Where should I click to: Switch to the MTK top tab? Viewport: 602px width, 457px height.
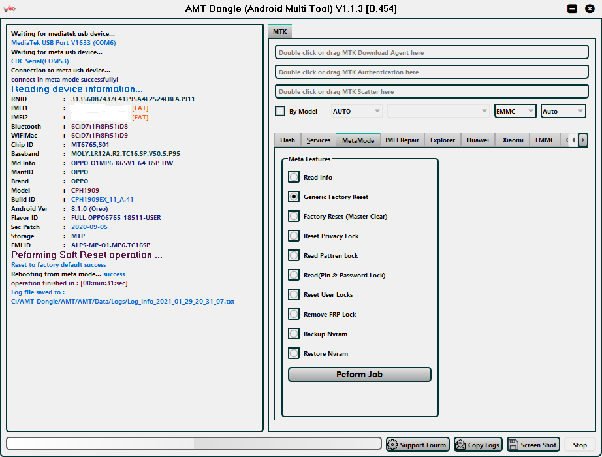(280, 31)
